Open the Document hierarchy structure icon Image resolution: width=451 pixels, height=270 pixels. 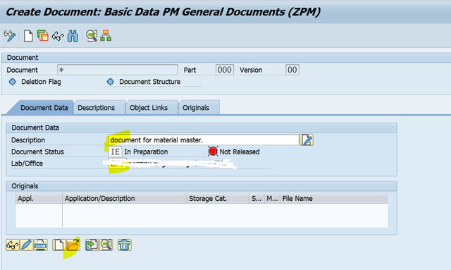click(106, 36)
